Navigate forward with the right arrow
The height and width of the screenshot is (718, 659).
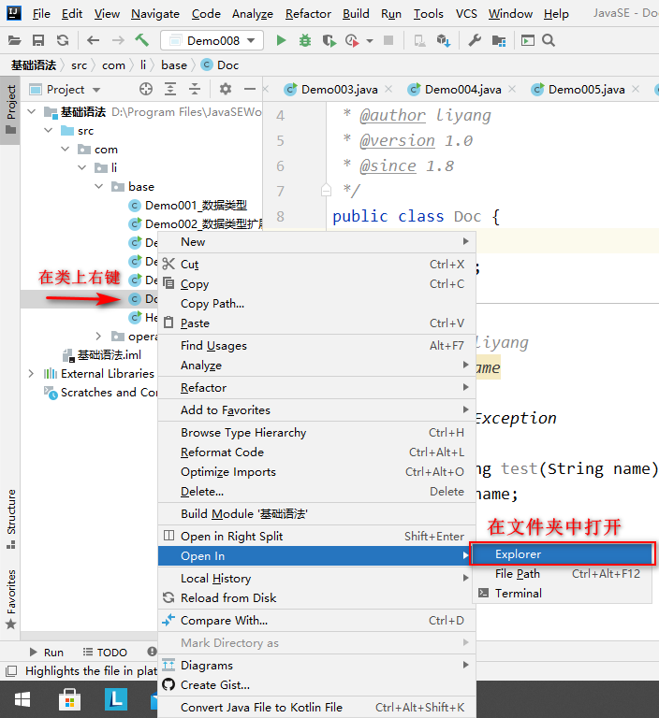118,41
